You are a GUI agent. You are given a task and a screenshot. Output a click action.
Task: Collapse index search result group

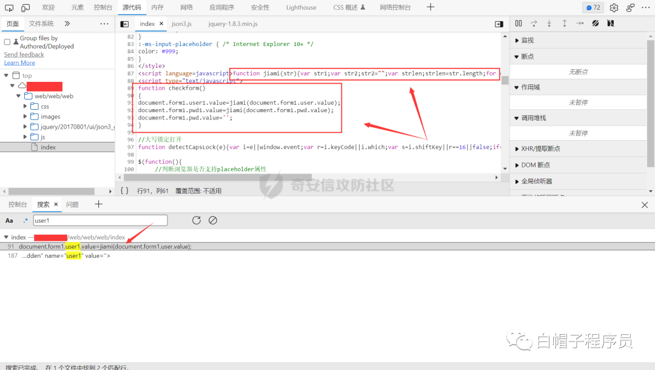(6, 237)
